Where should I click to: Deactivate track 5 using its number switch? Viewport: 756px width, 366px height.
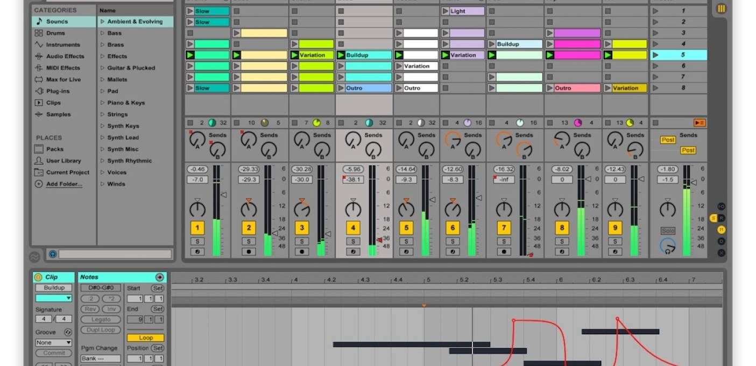click(406, 228)
